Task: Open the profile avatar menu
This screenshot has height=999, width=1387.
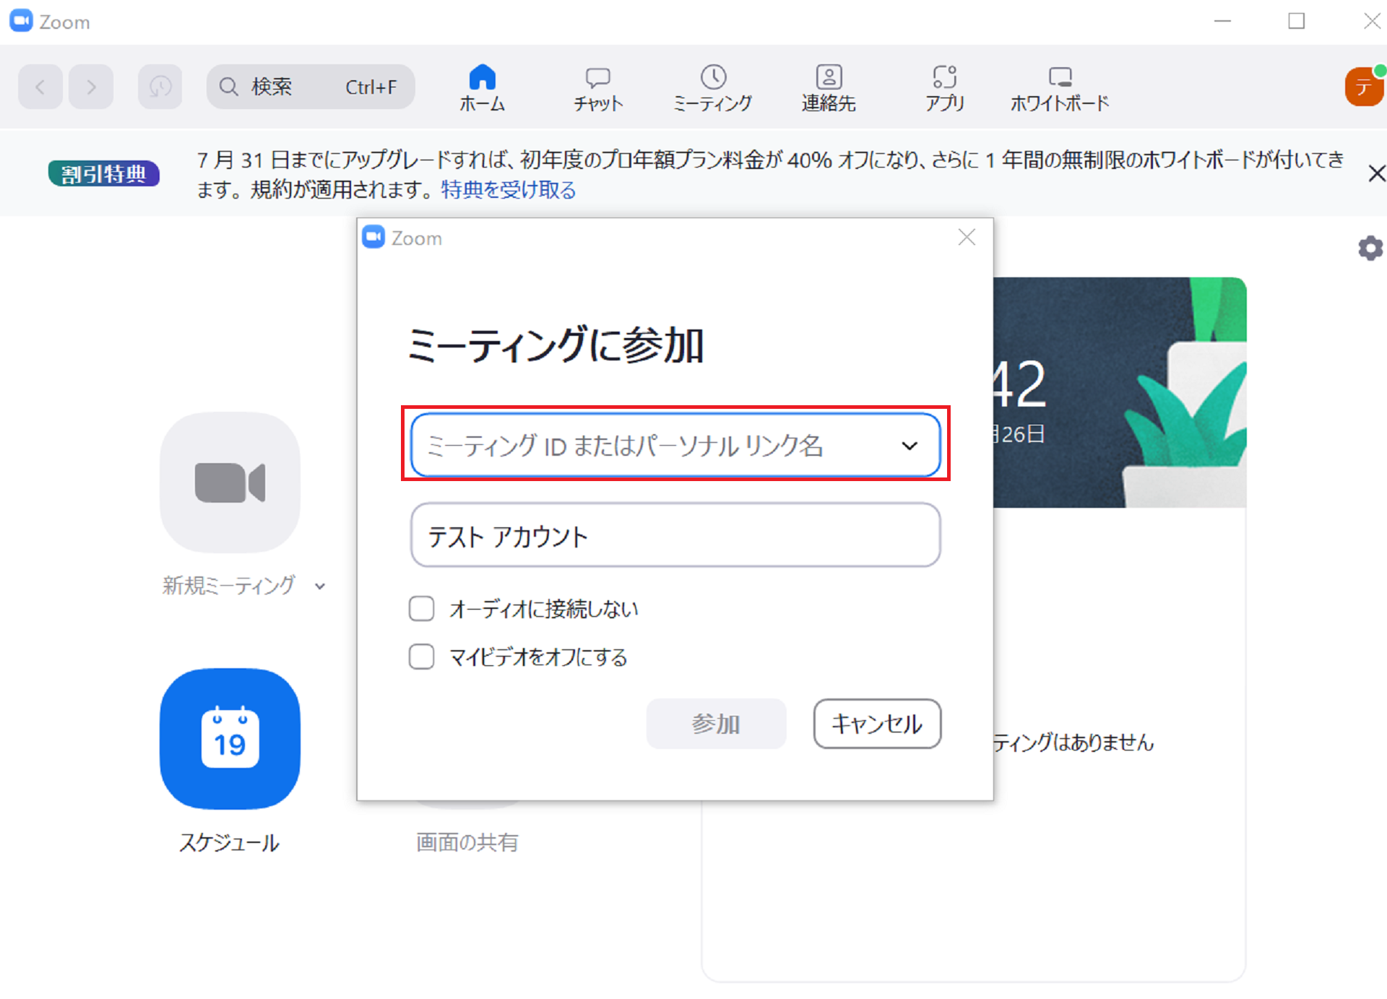Action: [x=1362, y=86]
